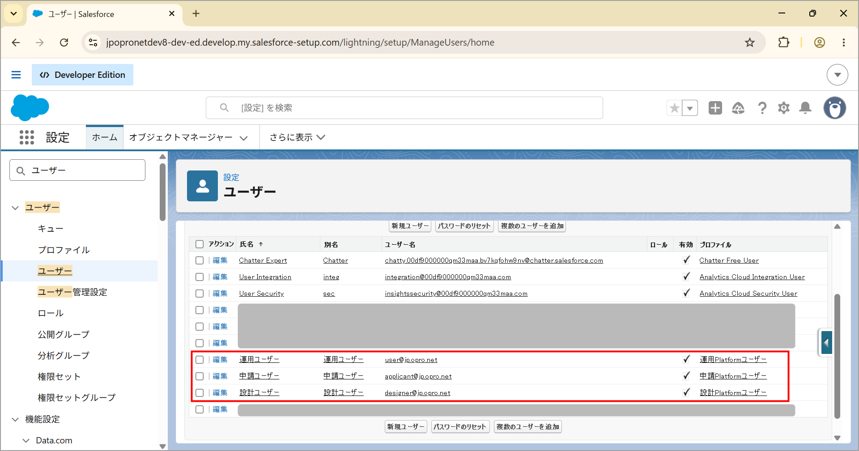Check the User Security row checkbox

[200, 294]
